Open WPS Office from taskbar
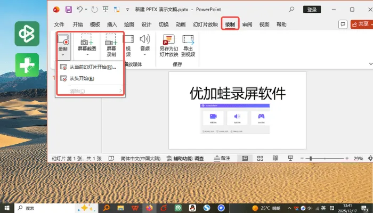 pyautogui.click(x=135, y=208)
